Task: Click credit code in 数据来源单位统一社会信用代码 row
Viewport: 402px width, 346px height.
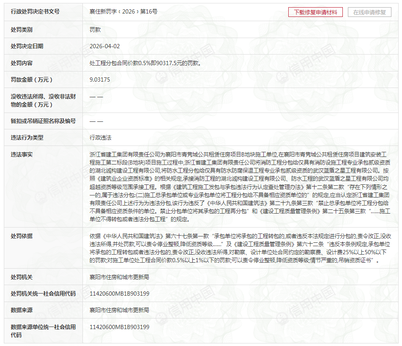Action: pos(119,327)
